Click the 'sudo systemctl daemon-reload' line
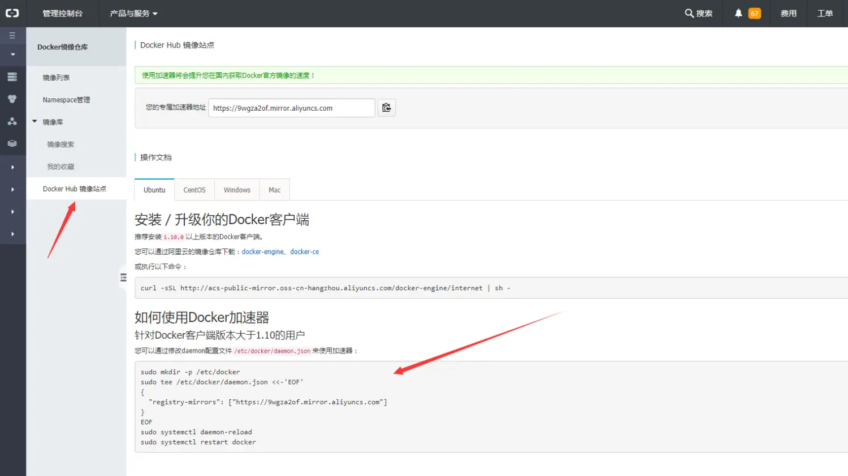Screen dimensions: 848x476 (x=197, y=432)
